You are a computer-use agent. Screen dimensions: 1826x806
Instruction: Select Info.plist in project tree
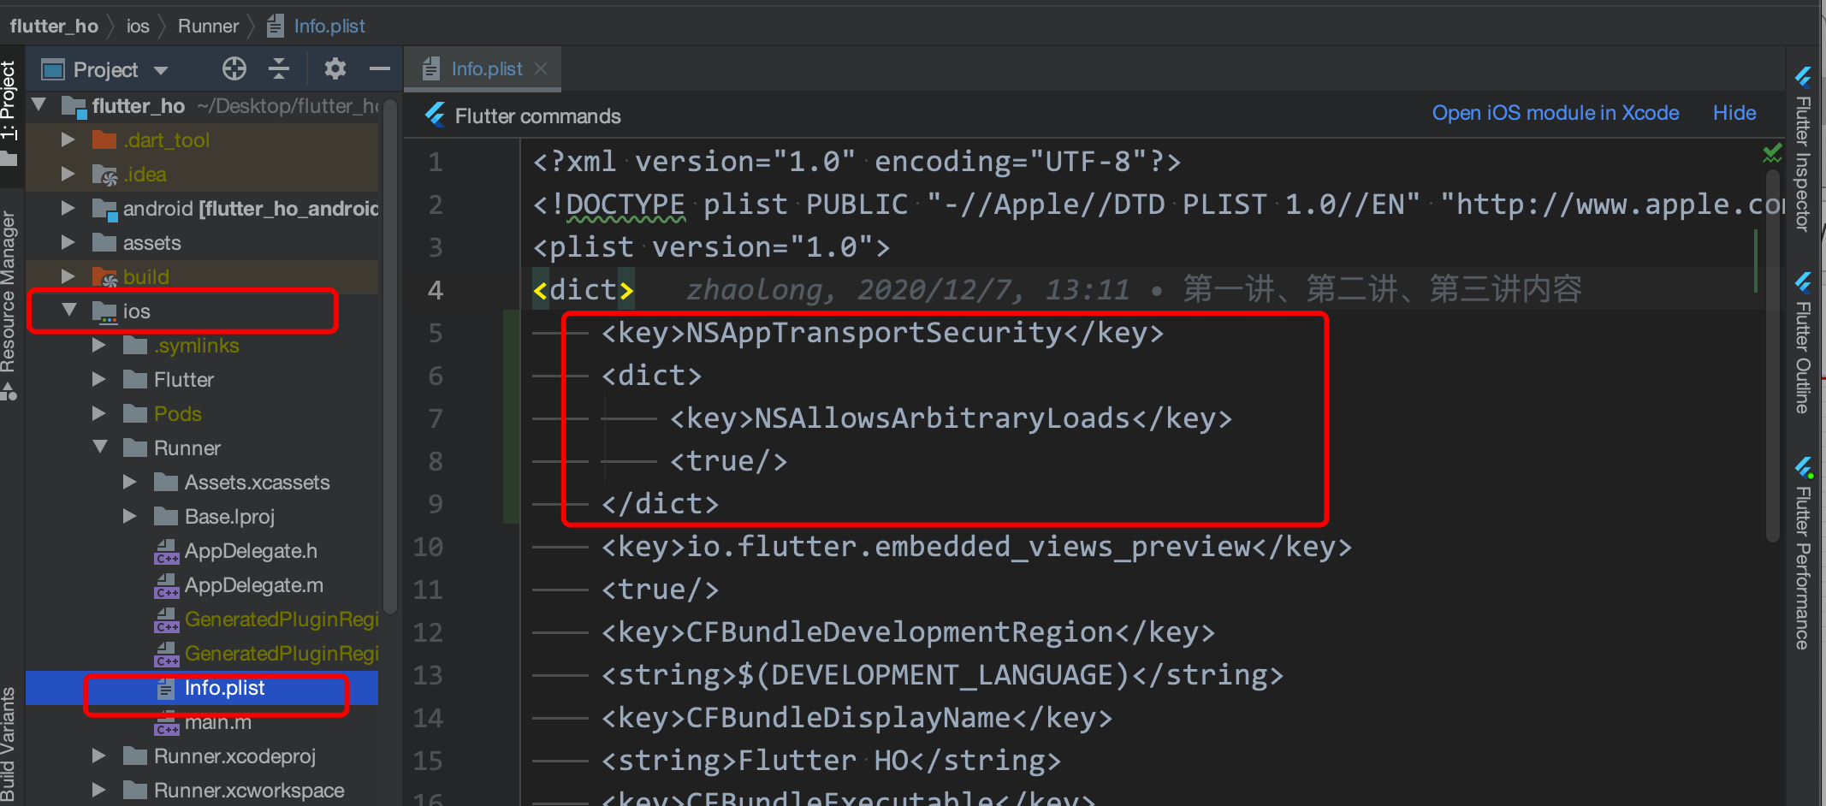click(x=202, y=688)
